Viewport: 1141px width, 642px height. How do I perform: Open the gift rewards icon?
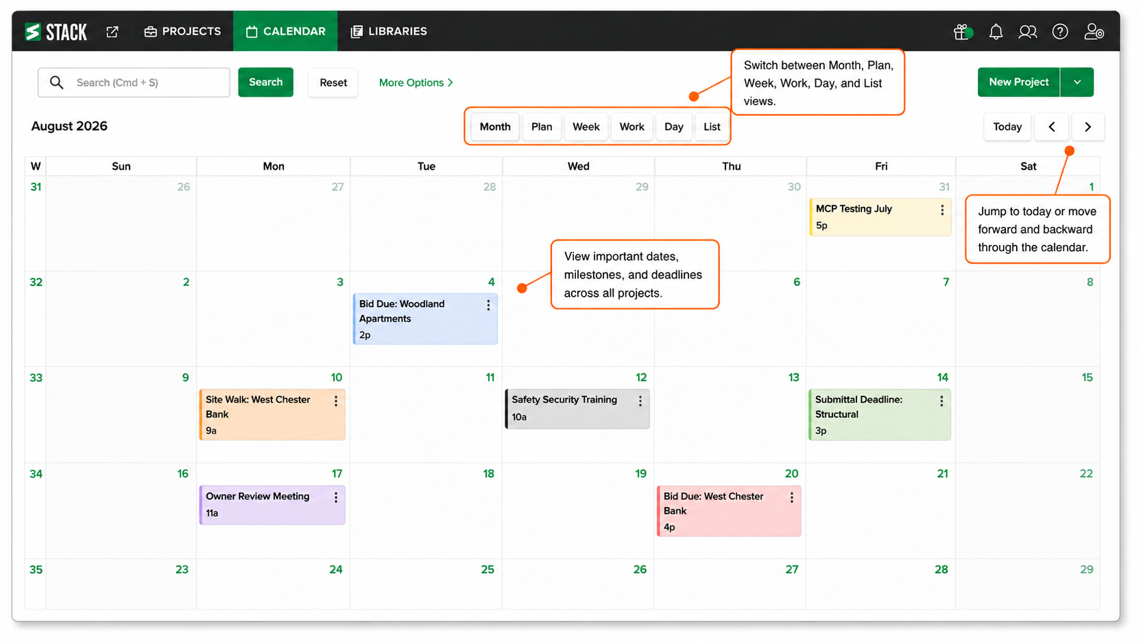point(963,31)
